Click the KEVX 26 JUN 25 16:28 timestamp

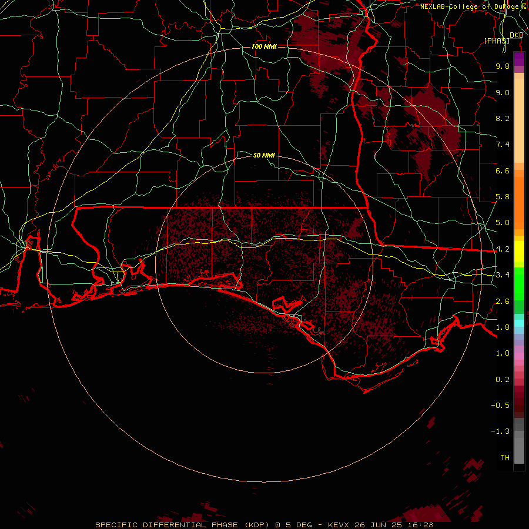(380, 525)
